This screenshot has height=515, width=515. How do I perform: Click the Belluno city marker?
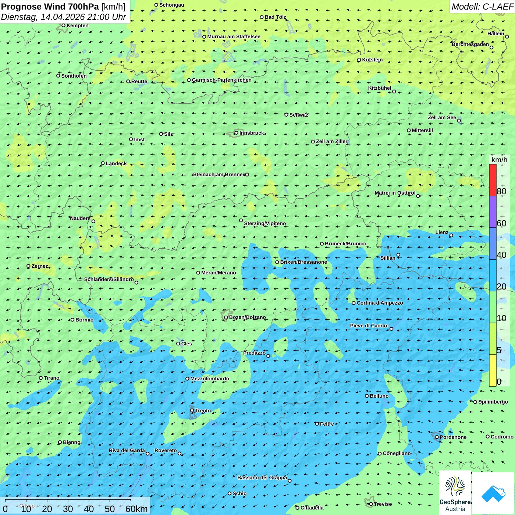(367, 396)
